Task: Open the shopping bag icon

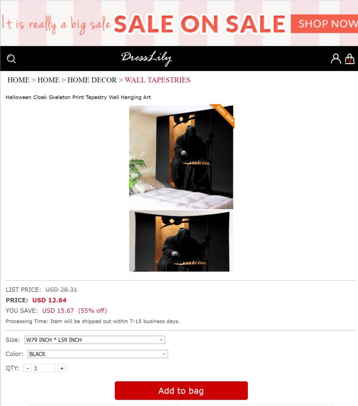Action: (x=350, y=59)
